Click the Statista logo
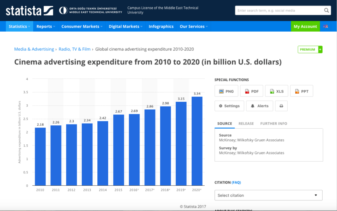This screenshot has width=337, height=211. tap(29, 10)
